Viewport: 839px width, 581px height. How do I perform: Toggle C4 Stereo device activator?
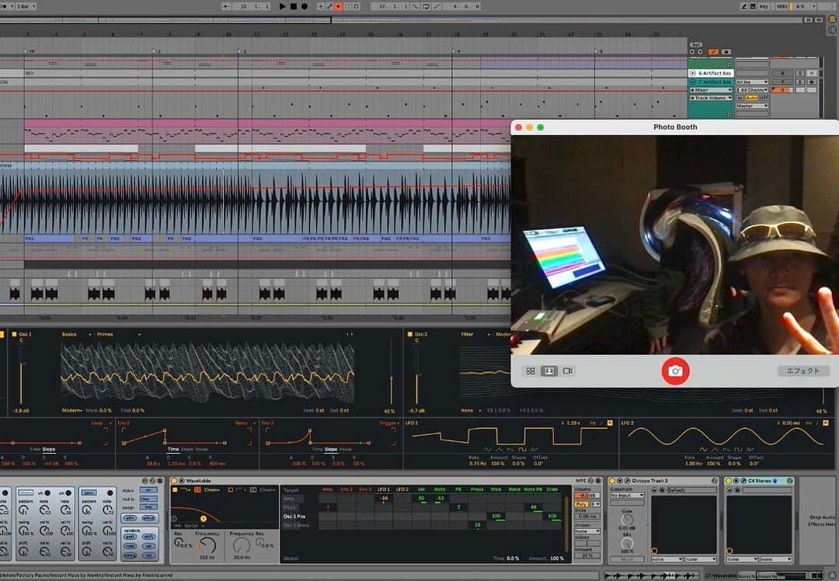click(x=728, y=481)
